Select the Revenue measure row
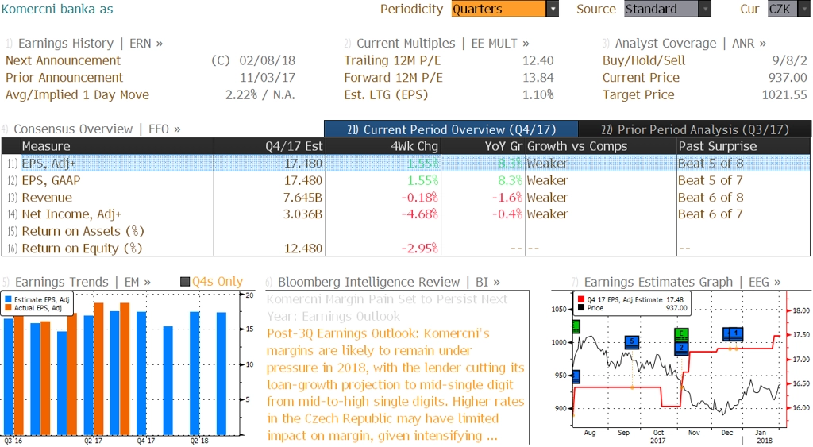The width and height of the screenshot is (813, 447). pos(406,198)
